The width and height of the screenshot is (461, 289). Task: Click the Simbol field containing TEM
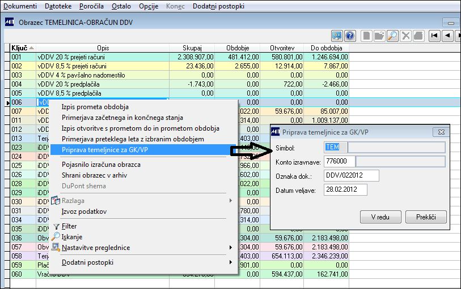pos(336,147)
